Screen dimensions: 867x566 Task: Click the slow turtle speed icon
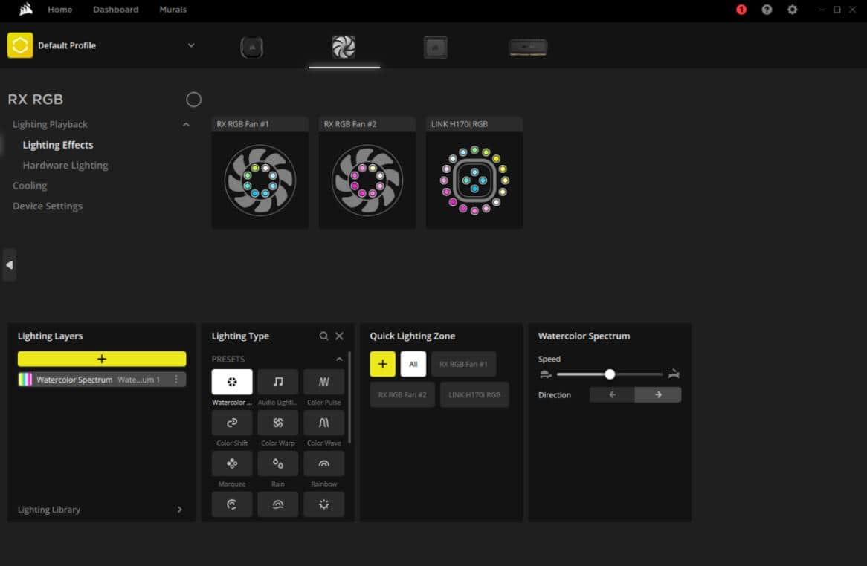[545, 374]
